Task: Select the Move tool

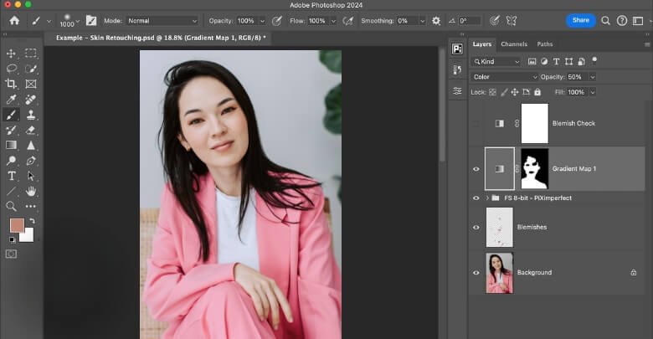Action: pyautogui.click(x=12, y=54)
